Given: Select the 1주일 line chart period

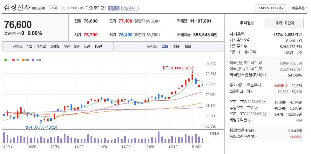Looking at the screenshot, I should pos(41,47).
